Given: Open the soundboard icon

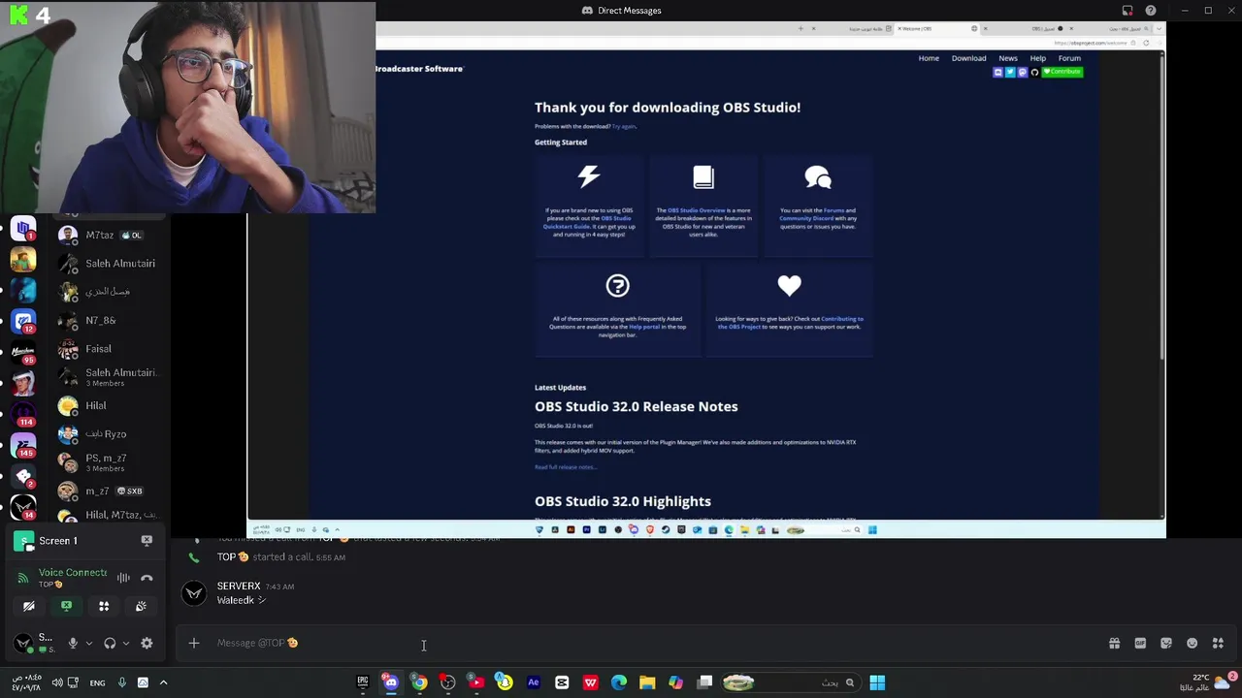Looking at the screenshot, I should pyautogui.click(x=141, y=606).
